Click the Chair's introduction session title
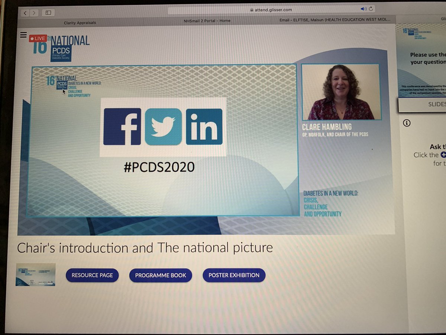Image resolution: width=446 pixels, height=335 pixels. [x=145, y=248]
